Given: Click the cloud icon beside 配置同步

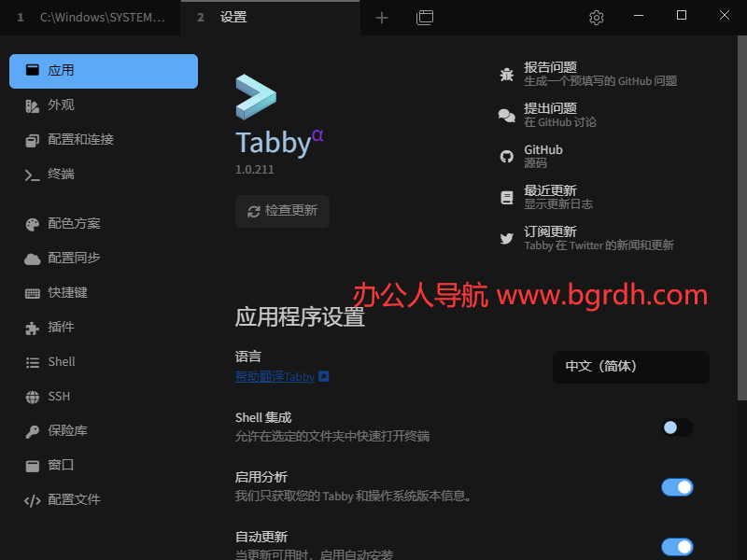Looking at the screenshot, I should click(x=33, y=259).
